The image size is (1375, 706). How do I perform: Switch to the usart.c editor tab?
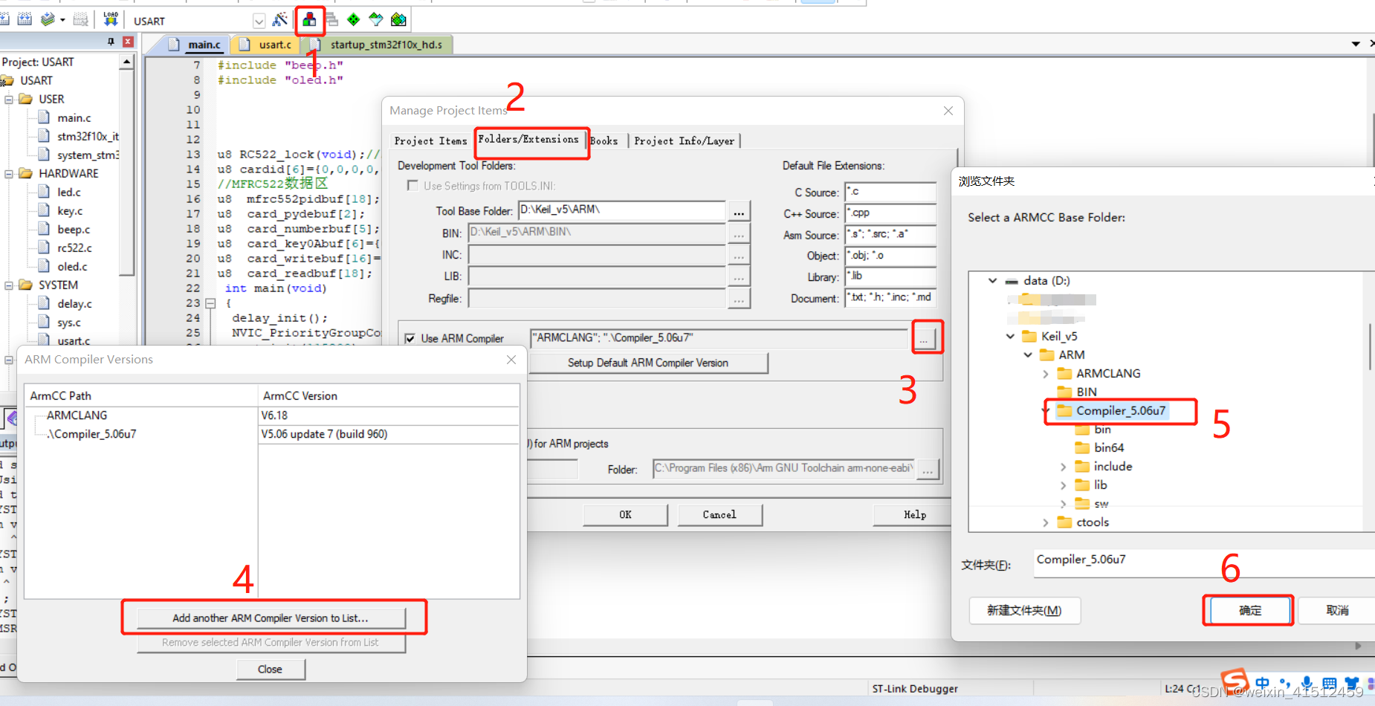(x=274, y=45)
